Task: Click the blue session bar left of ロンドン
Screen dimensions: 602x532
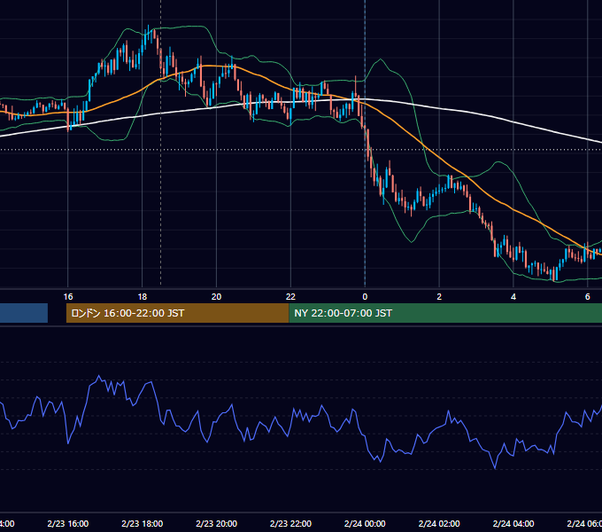Action: (24, 313)
